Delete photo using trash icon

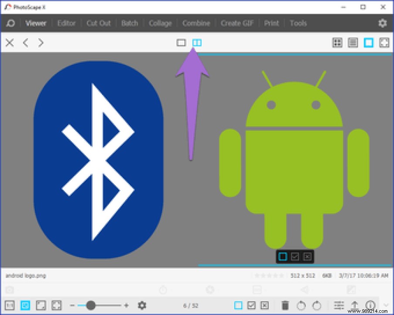pos(285,305)
